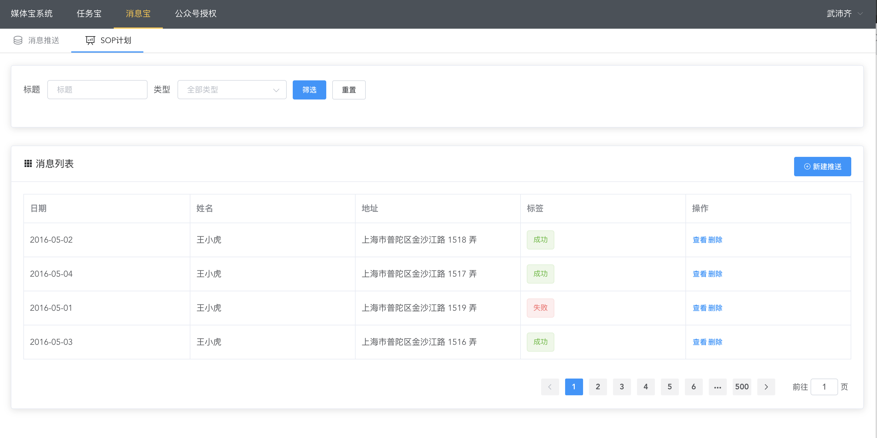Image resolution: width=877 pixels, height=438 pixels.
Task: Delete the 2016-05-04 row with 删除
Action: point(715,274)
